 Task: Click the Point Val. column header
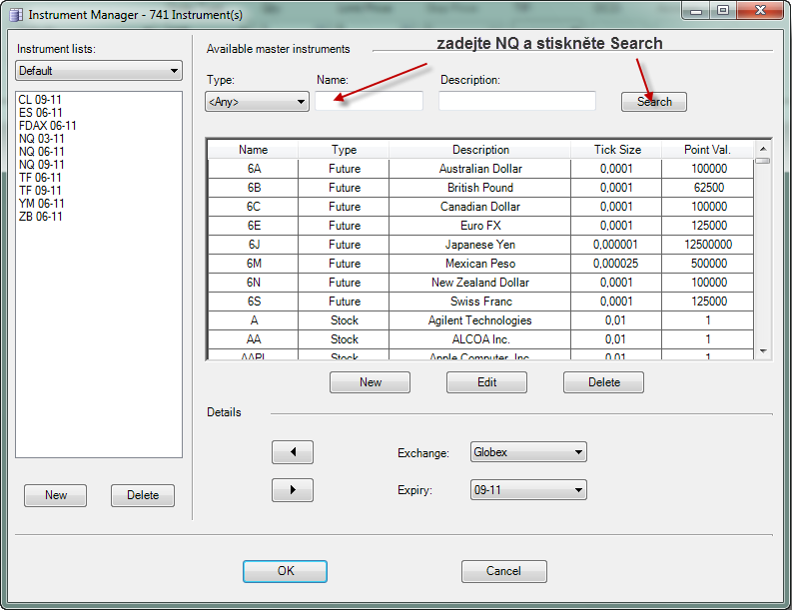pyautogui.click(x=707, y=150)
